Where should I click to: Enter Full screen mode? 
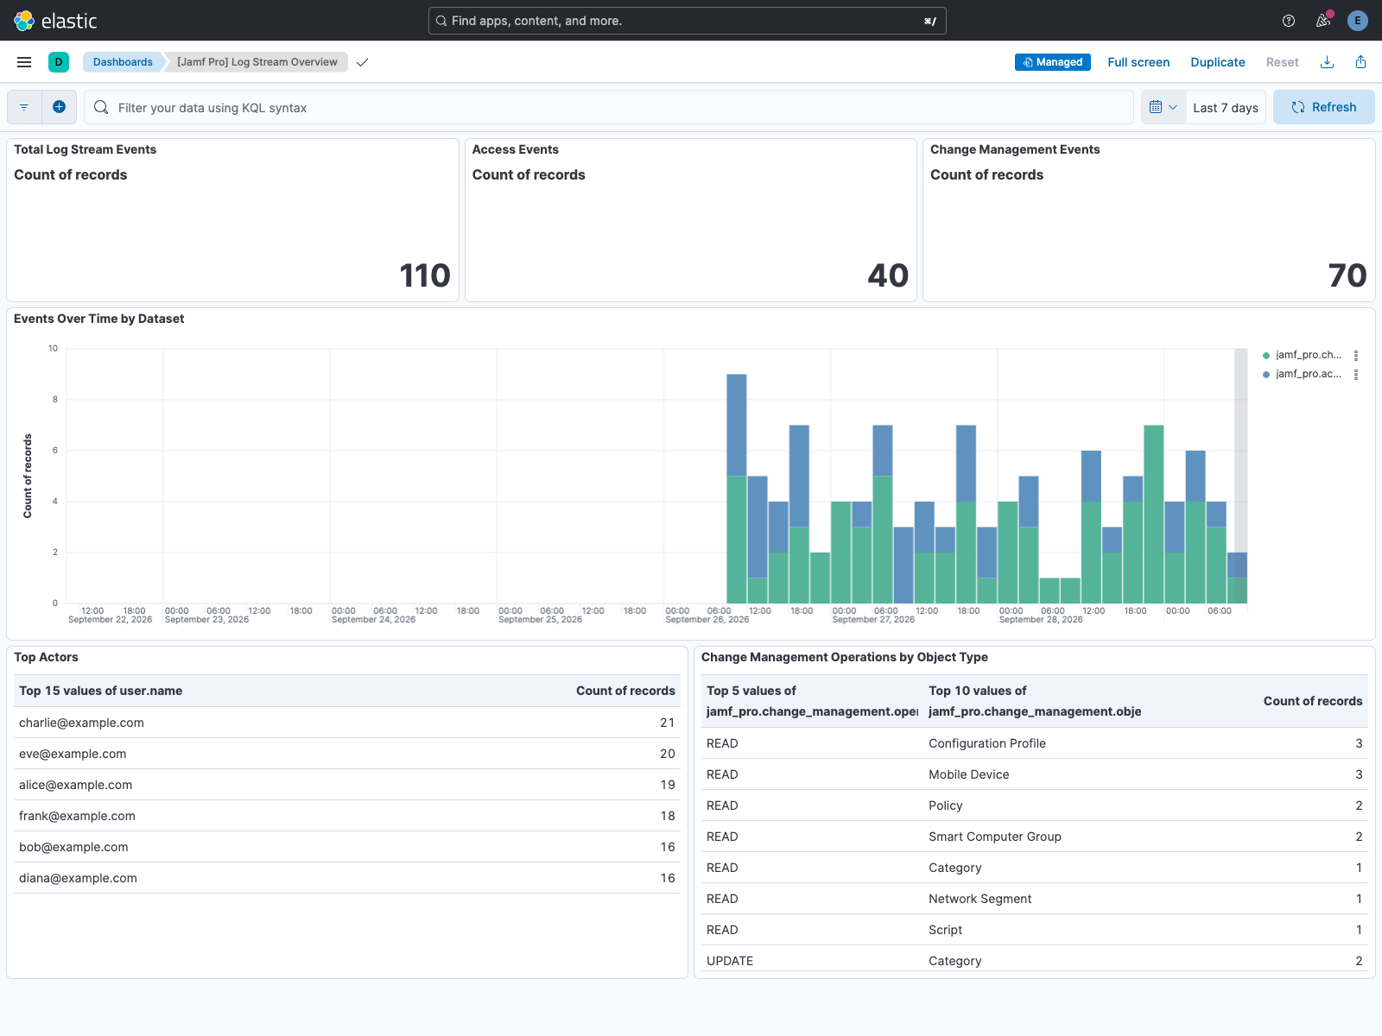point(1138,62)
